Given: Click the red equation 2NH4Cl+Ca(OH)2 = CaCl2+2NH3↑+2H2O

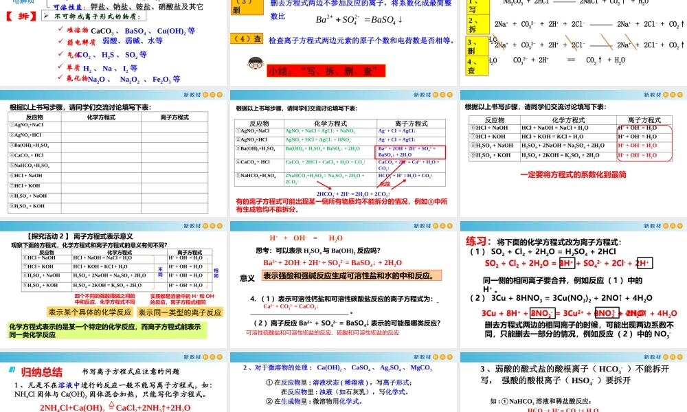Looking at the screenshot, I should coord(115,408).
